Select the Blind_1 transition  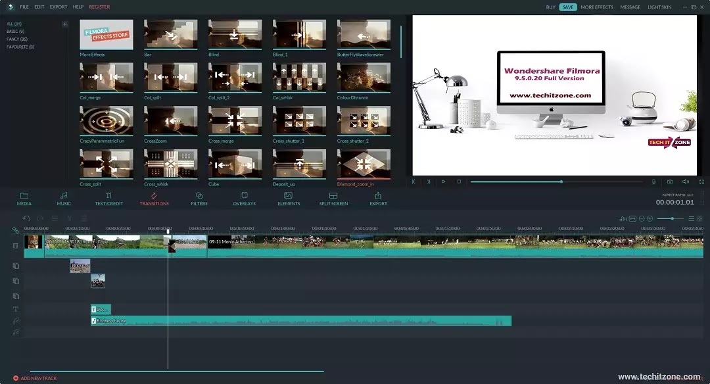coord(299,34)
